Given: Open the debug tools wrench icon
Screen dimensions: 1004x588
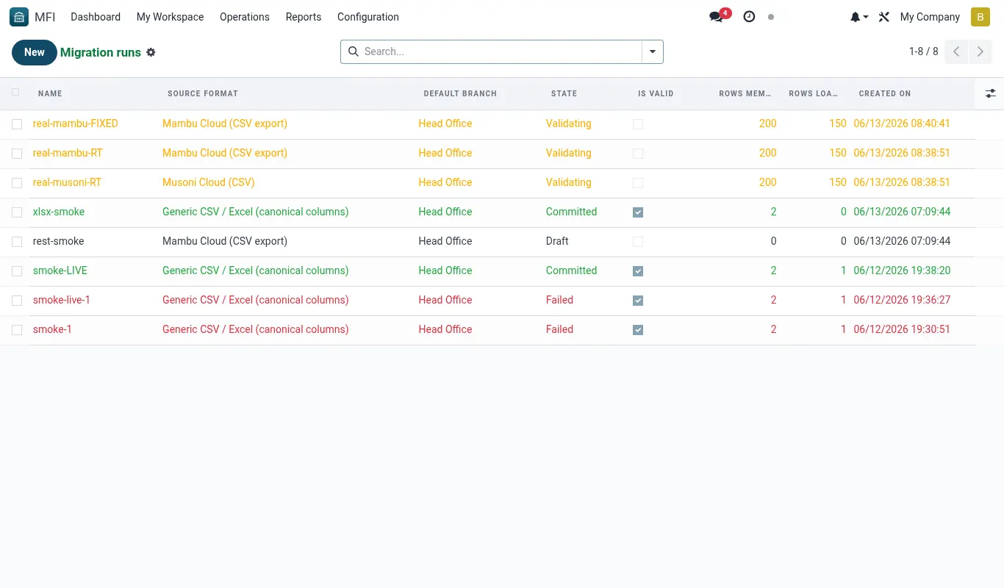Looking at the screenshot, I should coord(884,17).
